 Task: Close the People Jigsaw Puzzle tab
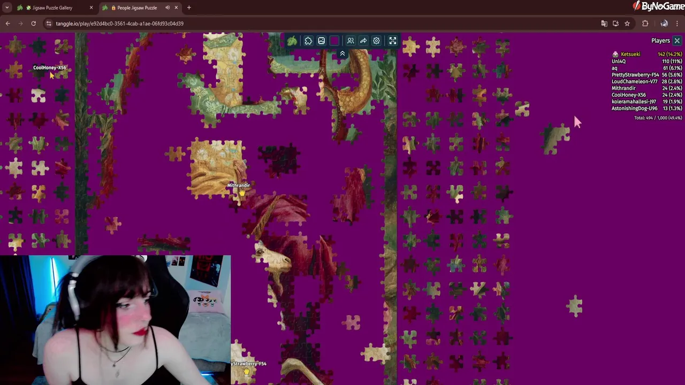pyautogui.click(x=176, y=7)
